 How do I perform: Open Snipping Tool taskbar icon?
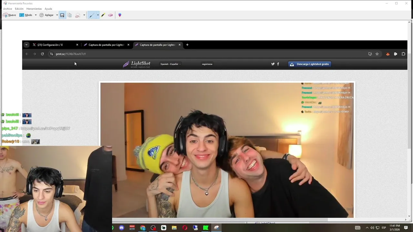(x=217, y=228)
